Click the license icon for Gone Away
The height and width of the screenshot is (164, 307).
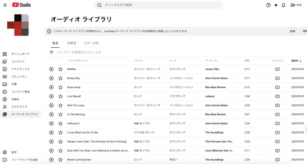click(x=277, y=87)
